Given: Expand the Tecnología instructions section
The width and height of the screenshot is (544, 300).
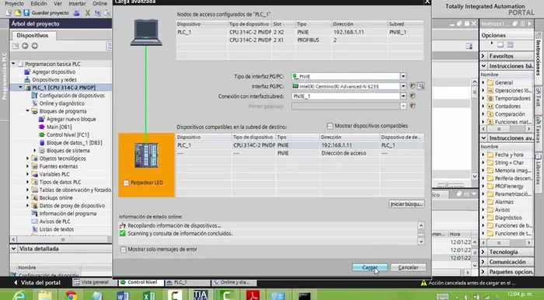Looking at the screenshot, I should pos(483,252).
